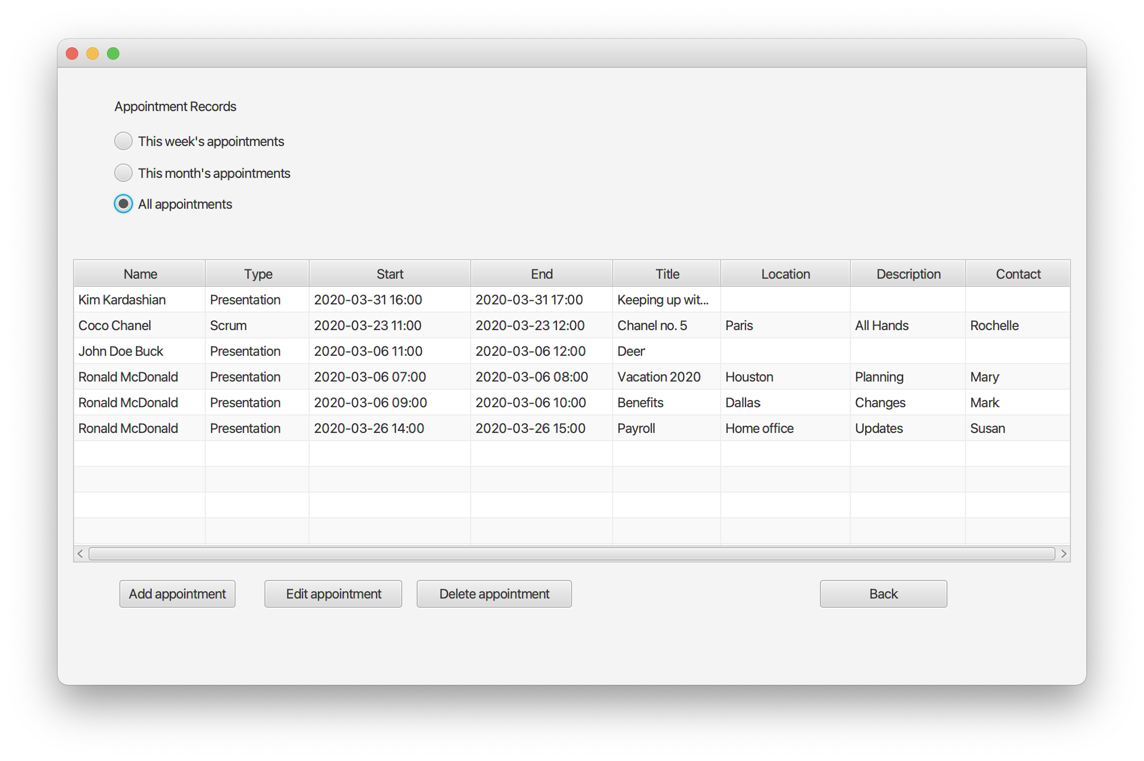Click the Location column header

pyautogui.click(x=785, y=274)
